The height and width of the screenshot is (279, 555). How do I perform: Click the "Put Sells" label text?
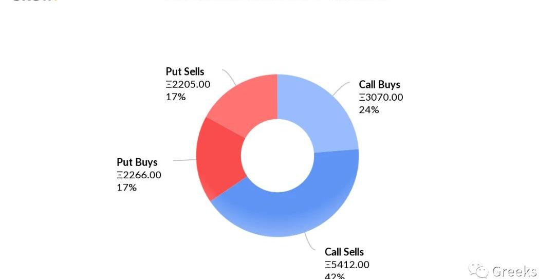185,71
